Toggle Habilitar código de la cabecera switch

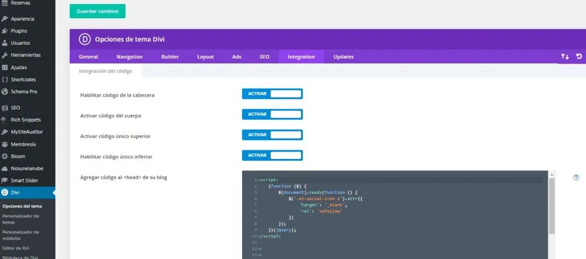pos(272,94)
